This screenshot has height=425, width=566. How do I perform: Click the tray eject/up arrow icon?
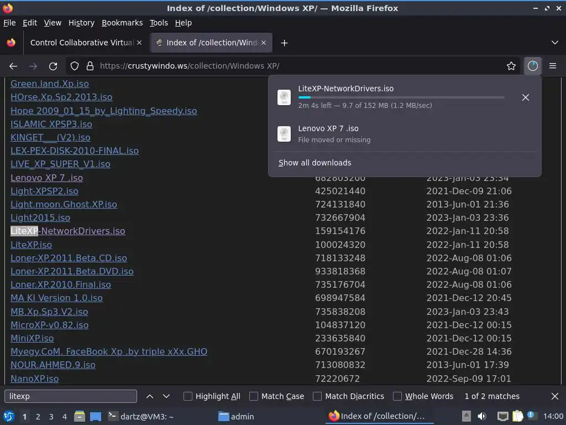(x=467, y=417)
